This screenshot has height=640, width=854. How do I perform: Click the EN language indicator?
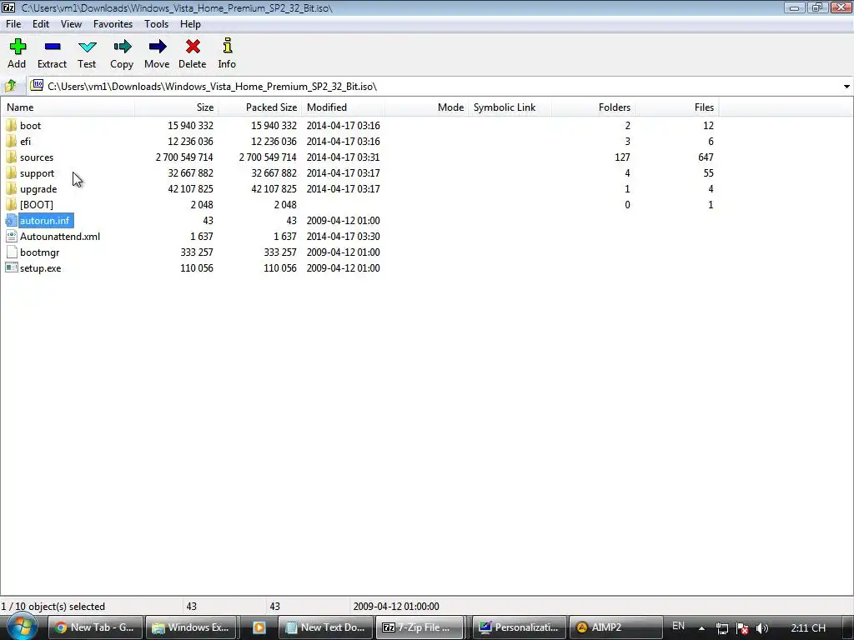[678, 626]
